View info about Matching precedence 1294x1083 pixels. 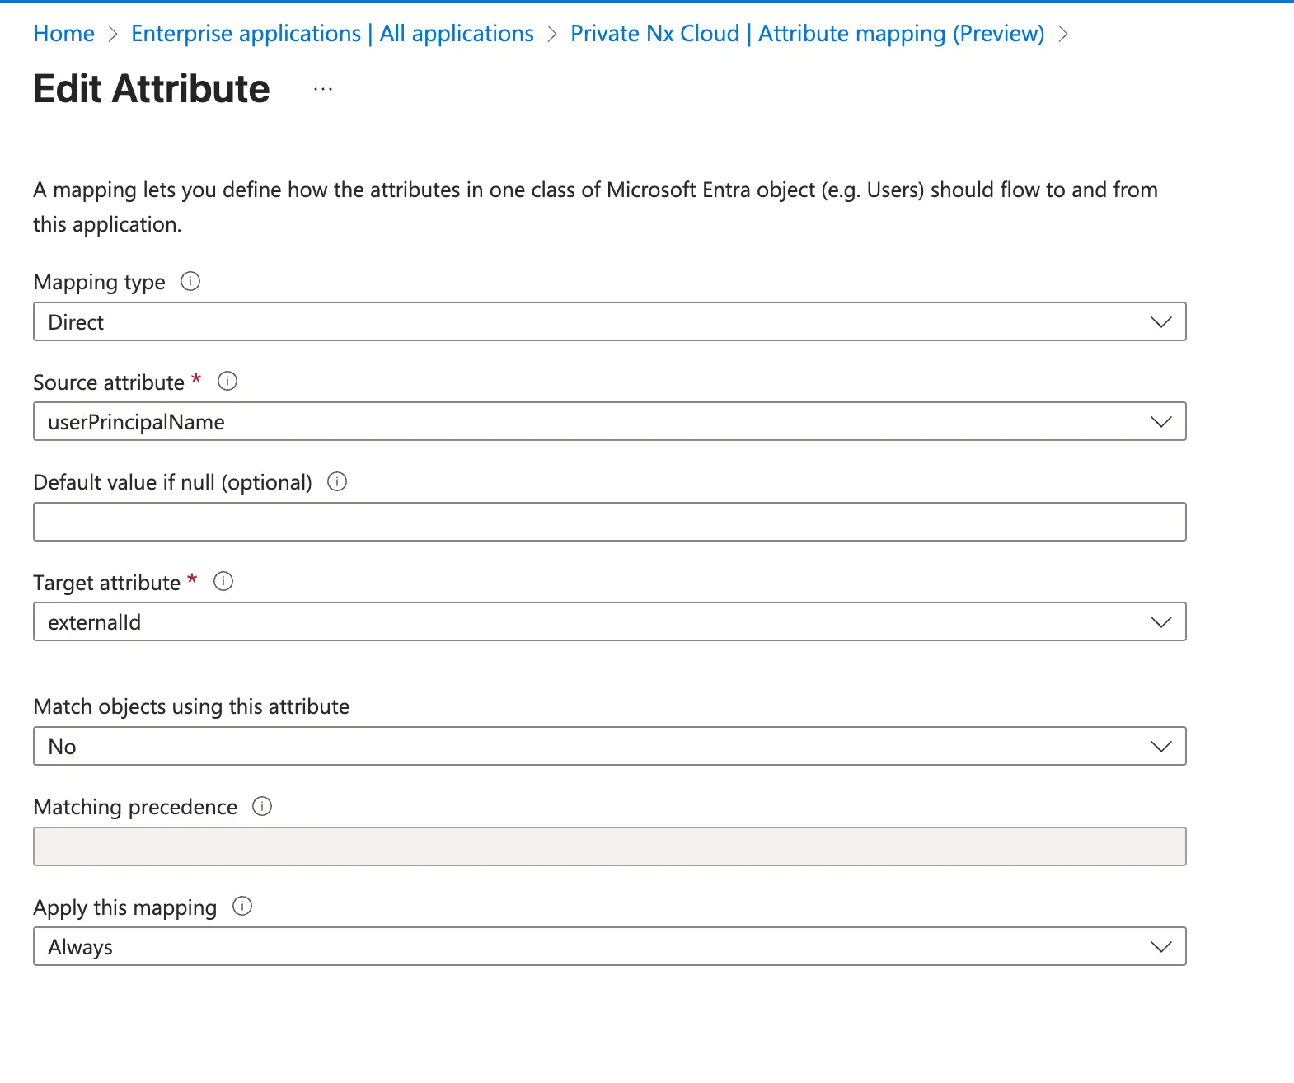262,806
